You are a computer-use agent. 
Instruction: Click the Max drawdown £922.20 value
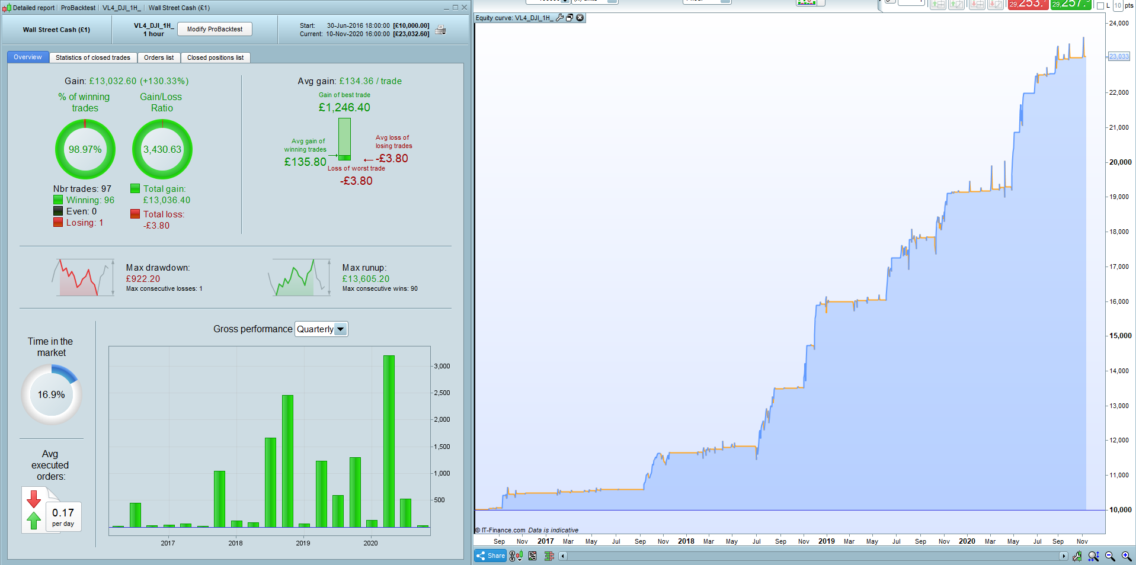(x=143, y=279)
